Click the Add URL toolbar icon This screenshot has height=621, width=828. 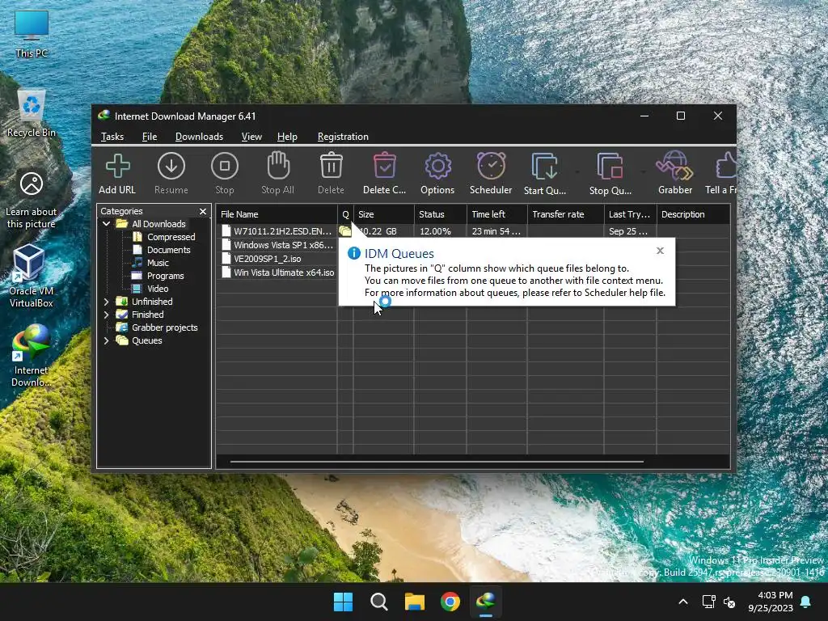(x=117, y=167)
